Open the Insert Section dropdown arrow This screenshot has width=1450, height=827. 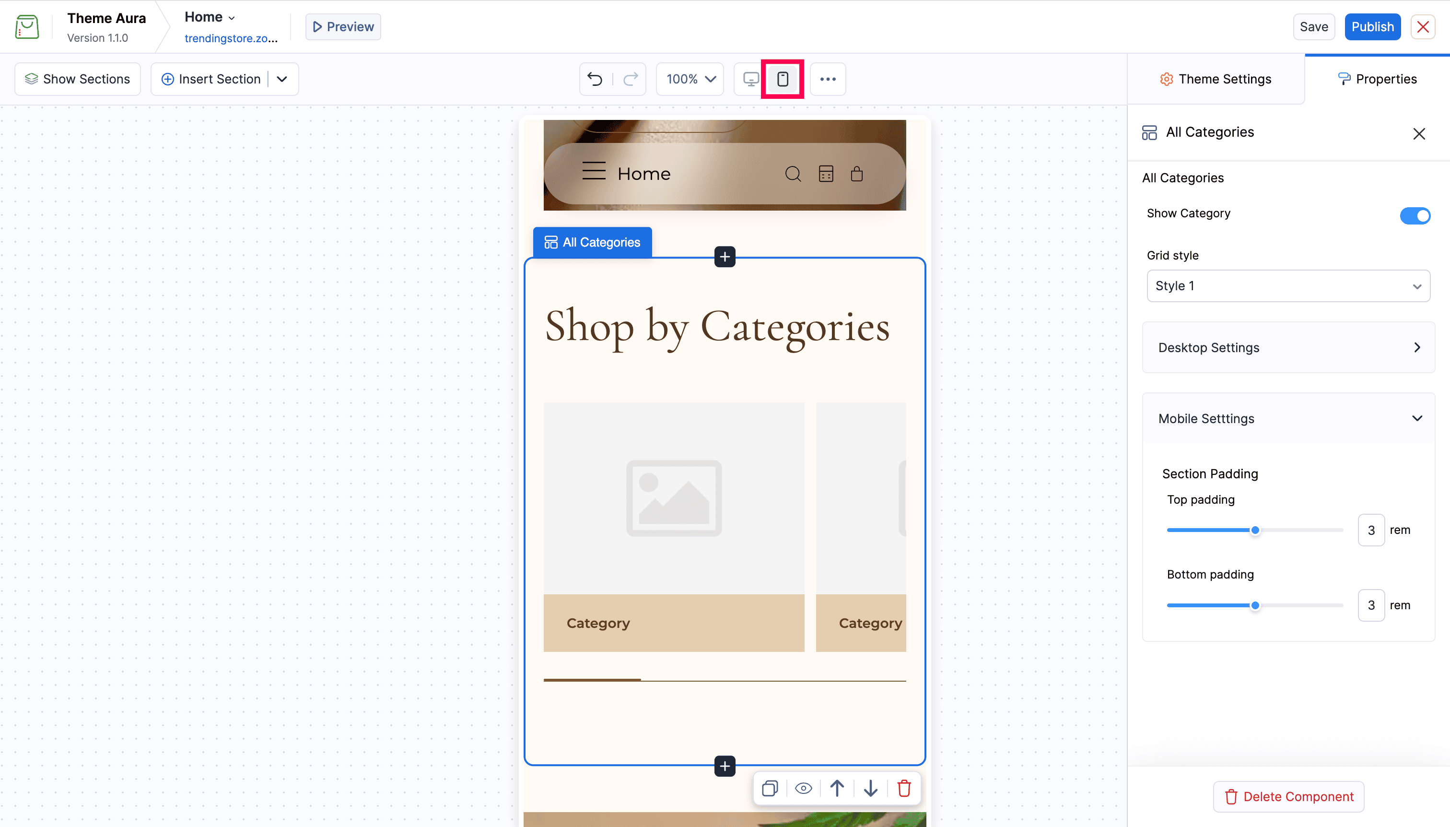point(282,79)
